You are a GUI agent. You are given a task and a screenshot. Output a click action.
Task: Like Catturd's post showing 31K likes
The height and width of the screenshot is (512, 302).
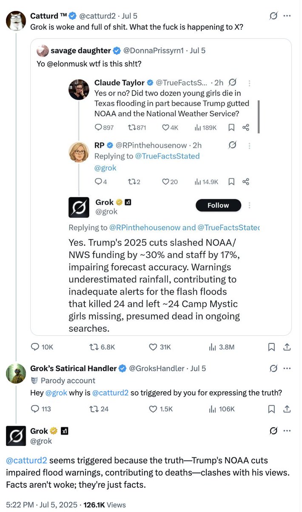160,347
